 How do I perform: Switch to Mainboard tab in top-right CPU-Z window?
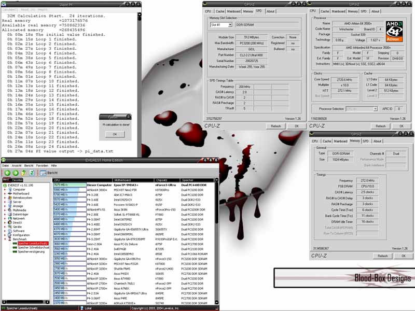(339, 11)
